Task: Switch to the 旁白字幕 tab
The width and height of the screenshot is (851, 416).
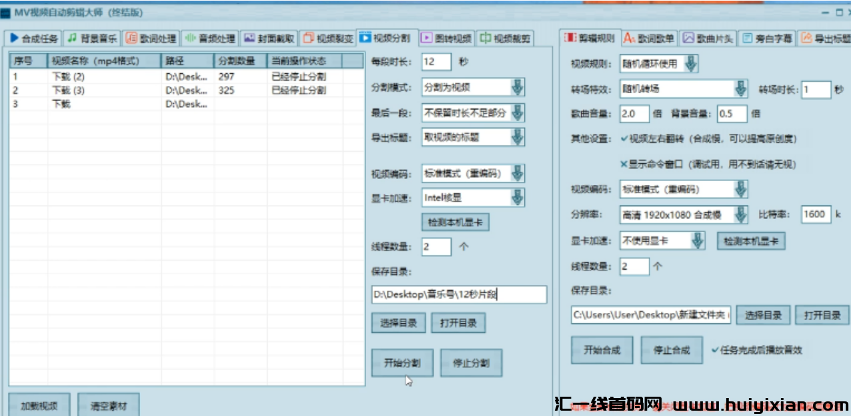Action: pyautogui.click(x=768, y=38)
